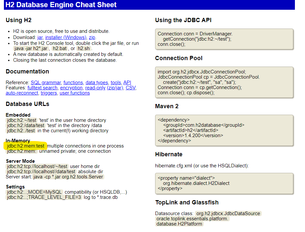This screenshot has height=232, width=305.
Task: Click the In-Memory subheading
Action: (x=18, y=141)
